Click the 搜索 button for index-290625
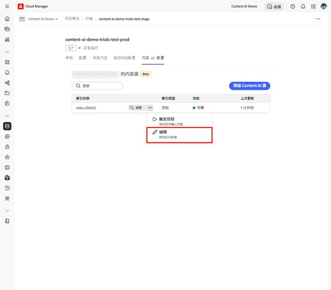This screenshot has width=331, height=290. (x=137, y=108)
